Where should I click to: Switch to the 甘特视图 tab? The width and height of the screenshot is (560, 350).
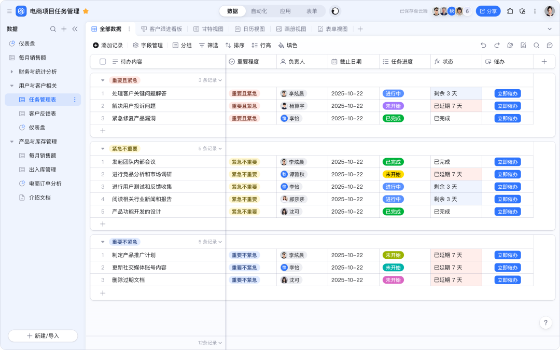point(208,29)
